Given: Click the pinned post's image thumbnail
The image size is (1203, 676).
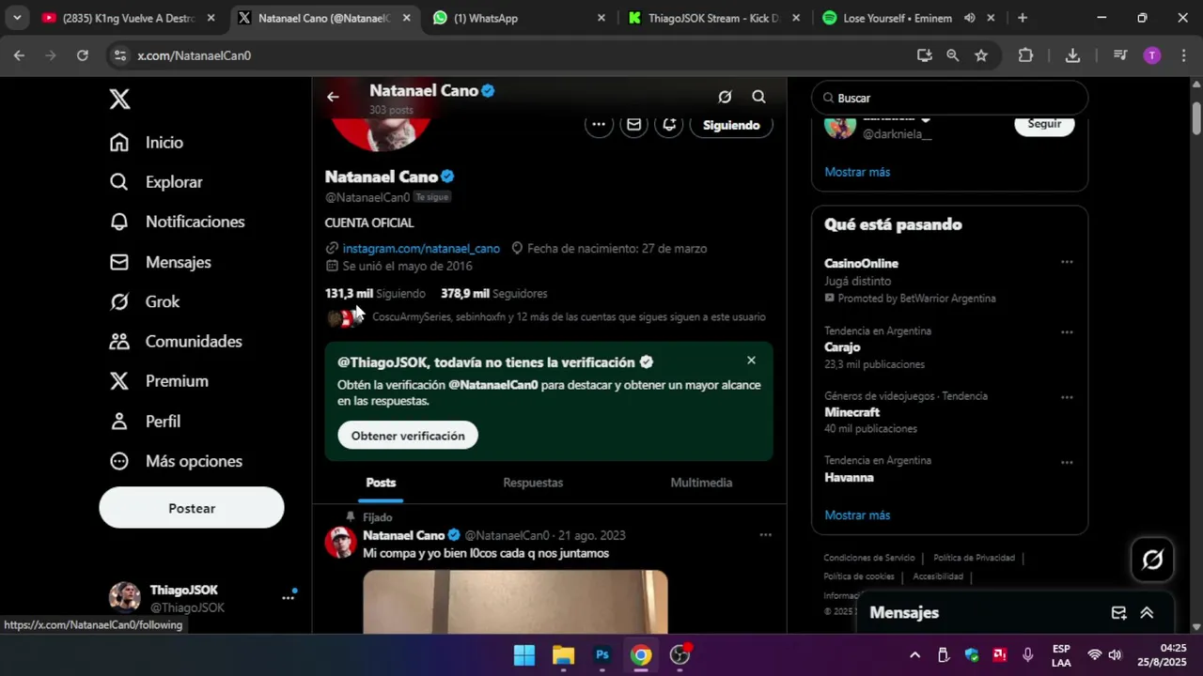Looking at the screenshot, I should pyautogui.click(x=515, y=603).
